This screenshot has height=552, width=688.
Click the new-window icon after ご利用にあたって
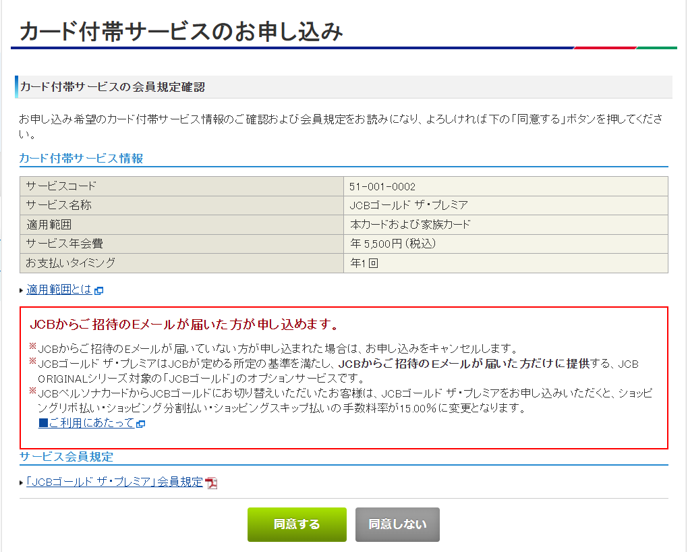pos(141,424)
